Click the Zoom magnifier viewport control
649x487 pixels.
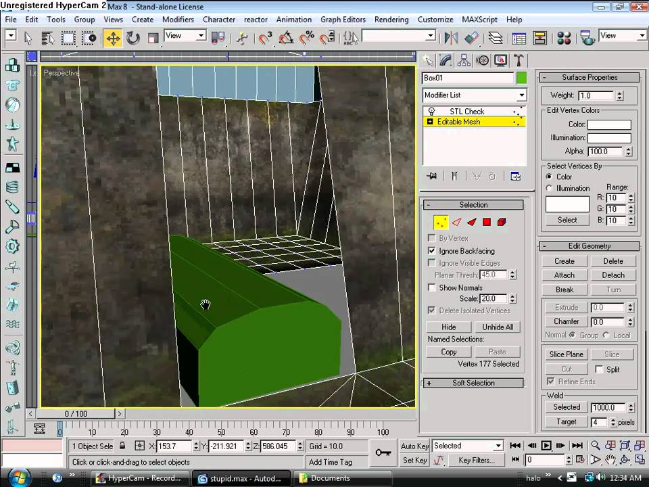tap(595, 446)
